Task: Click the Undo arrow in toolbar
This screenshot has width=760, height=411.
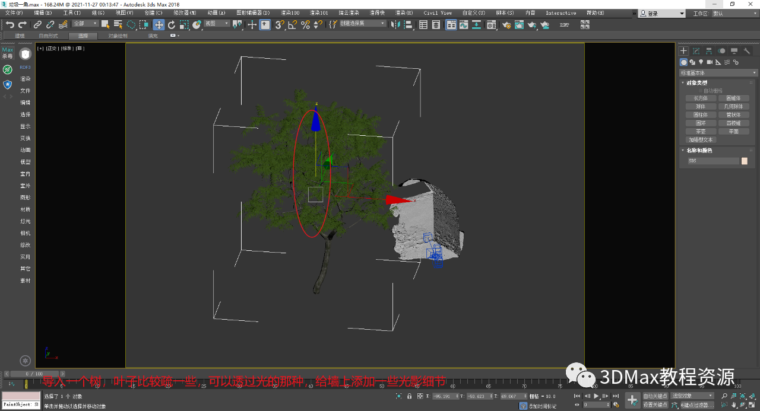Action: point(10,24)
